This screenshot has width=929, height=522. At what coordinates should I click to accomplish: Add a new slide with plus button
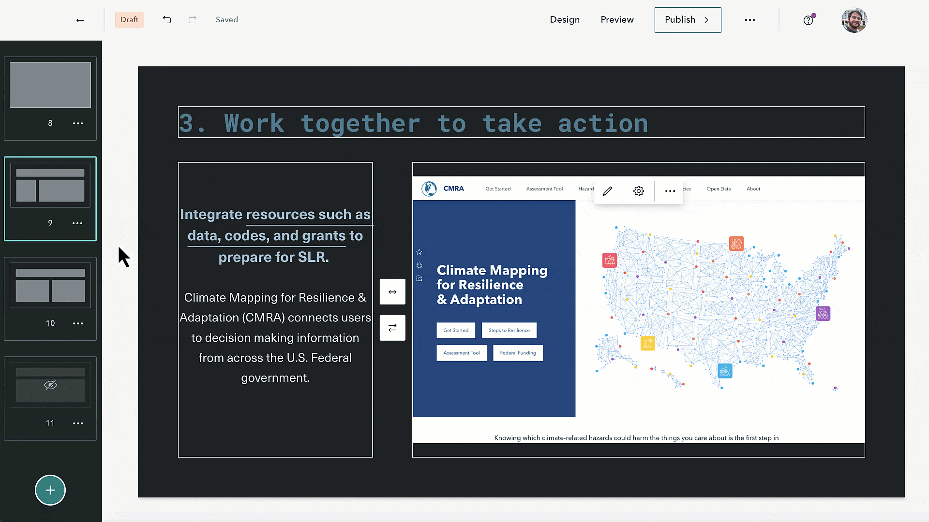click(x=50, y=490)
